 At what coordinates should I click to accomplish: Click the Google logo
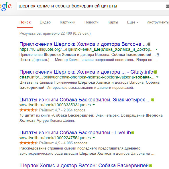click(x=6, y=7)
